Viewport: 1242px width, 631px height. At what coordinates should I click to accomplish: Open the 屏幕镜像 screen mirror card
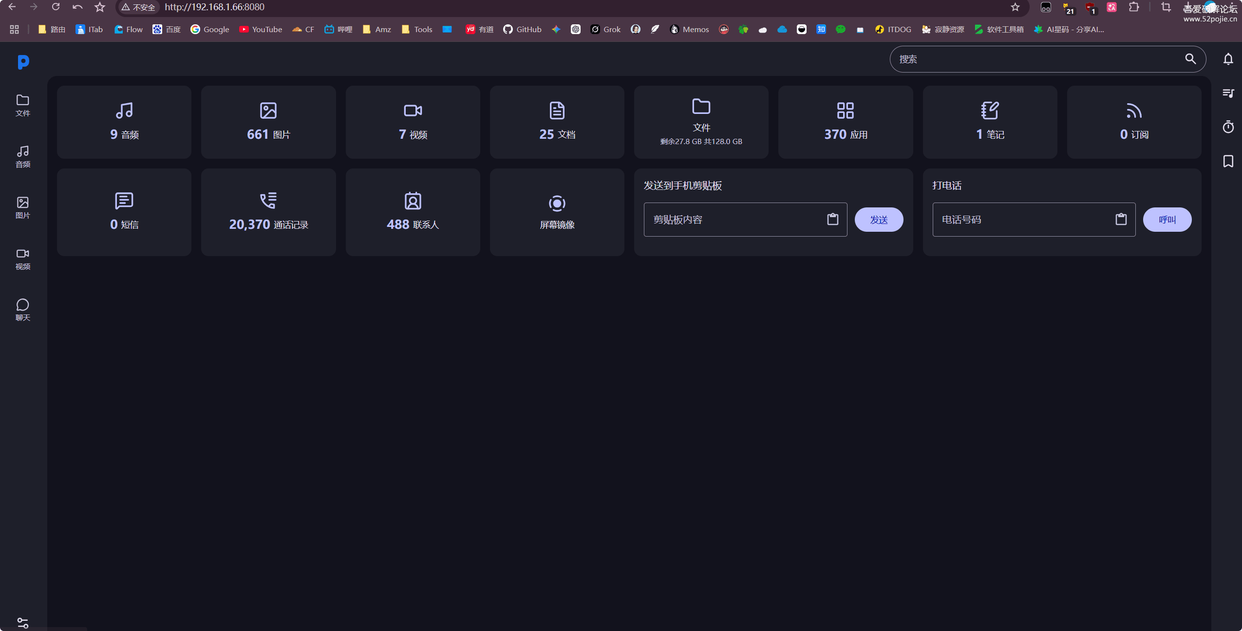tap(557, 212)
